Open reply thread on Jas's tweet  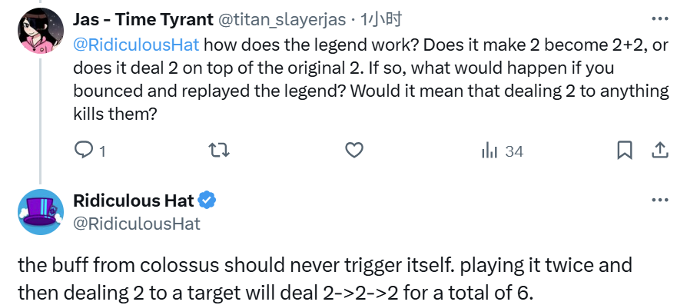pyautogui.click(x=83, y=151)
